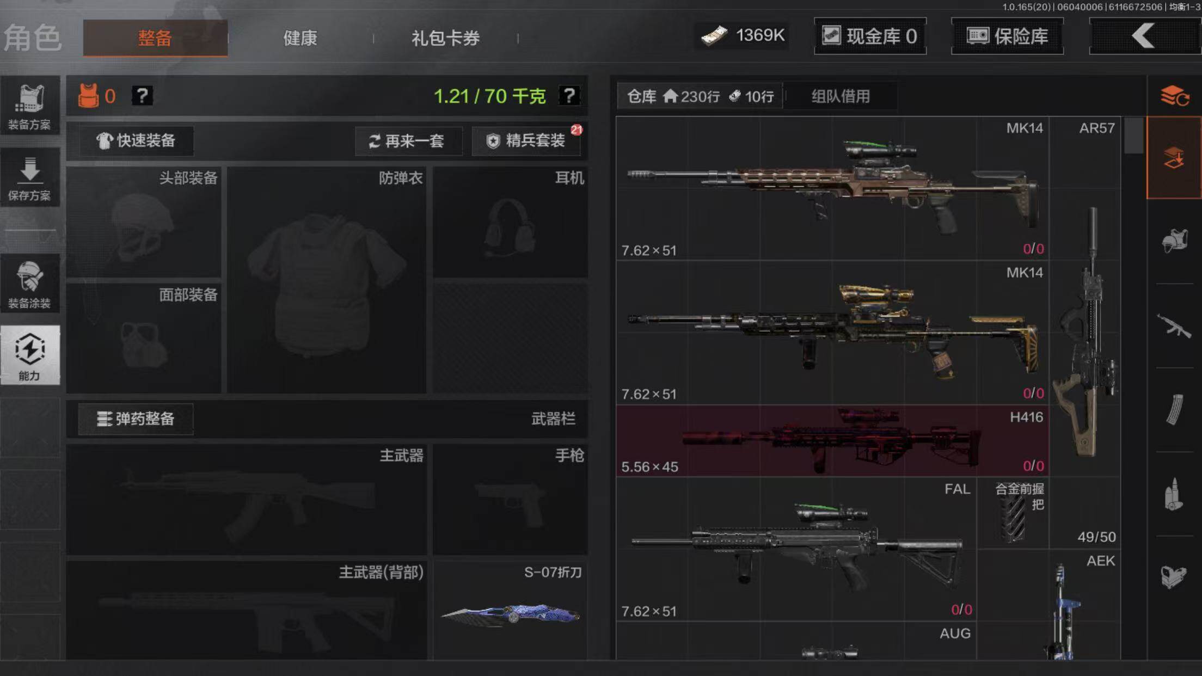Select the AR57 weapon in warehouse
1202x676 pixels.
(1085, 333)
